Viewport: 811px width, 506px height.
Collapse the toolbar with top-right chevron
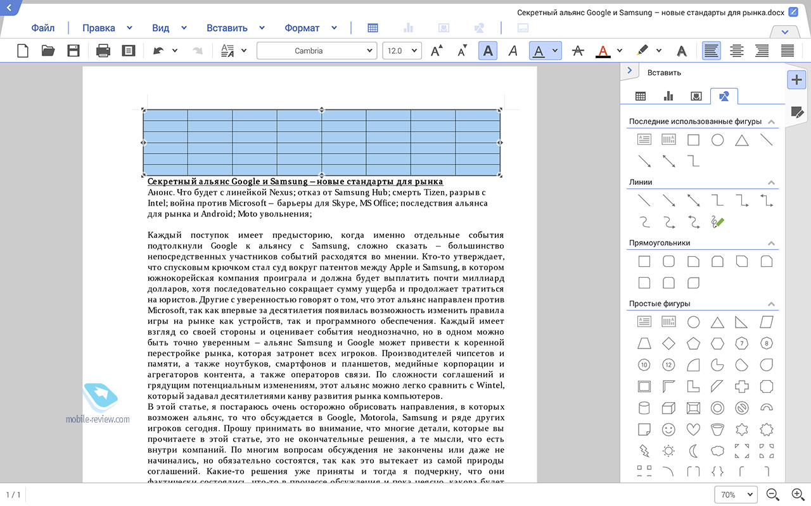pos(785,32)
